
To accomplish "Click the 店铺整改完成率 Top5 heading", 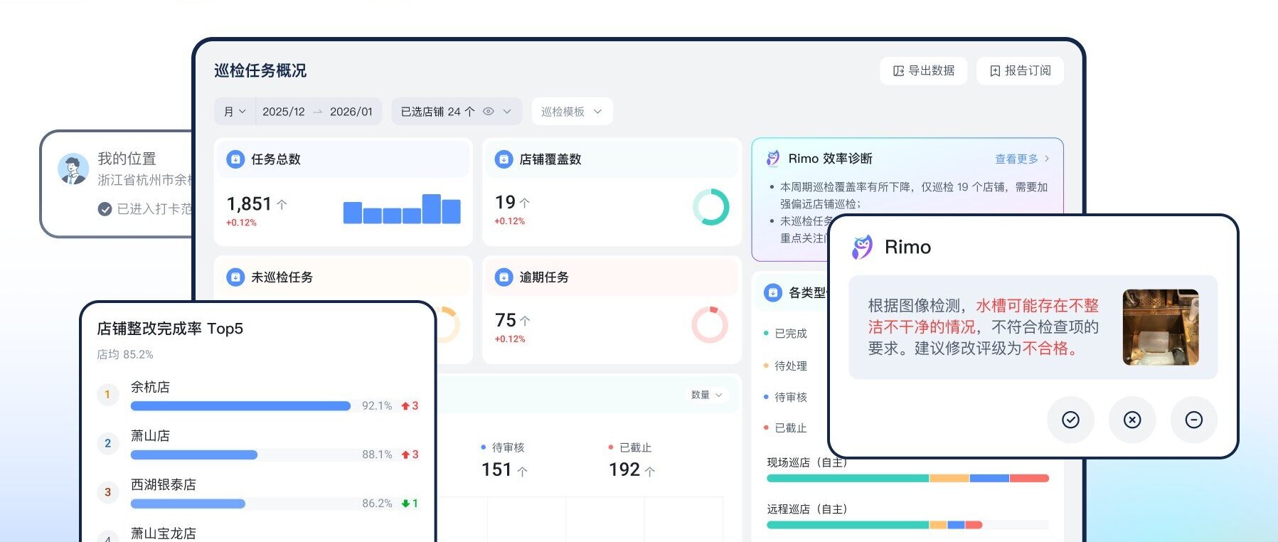I will pyautogui.click(x=170, y=329).
